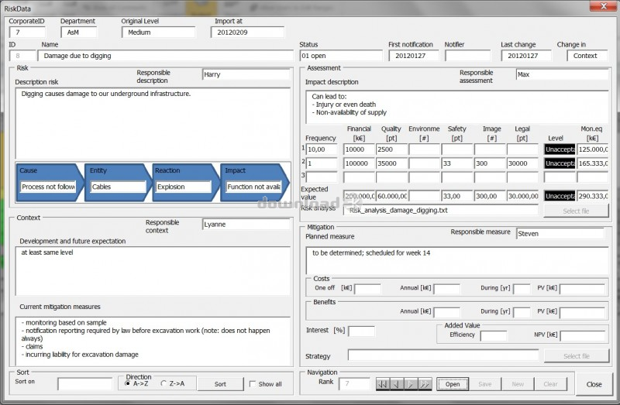Click the Status field '01 open'
Screen dimensions: 620x405
tap(341, 56)
